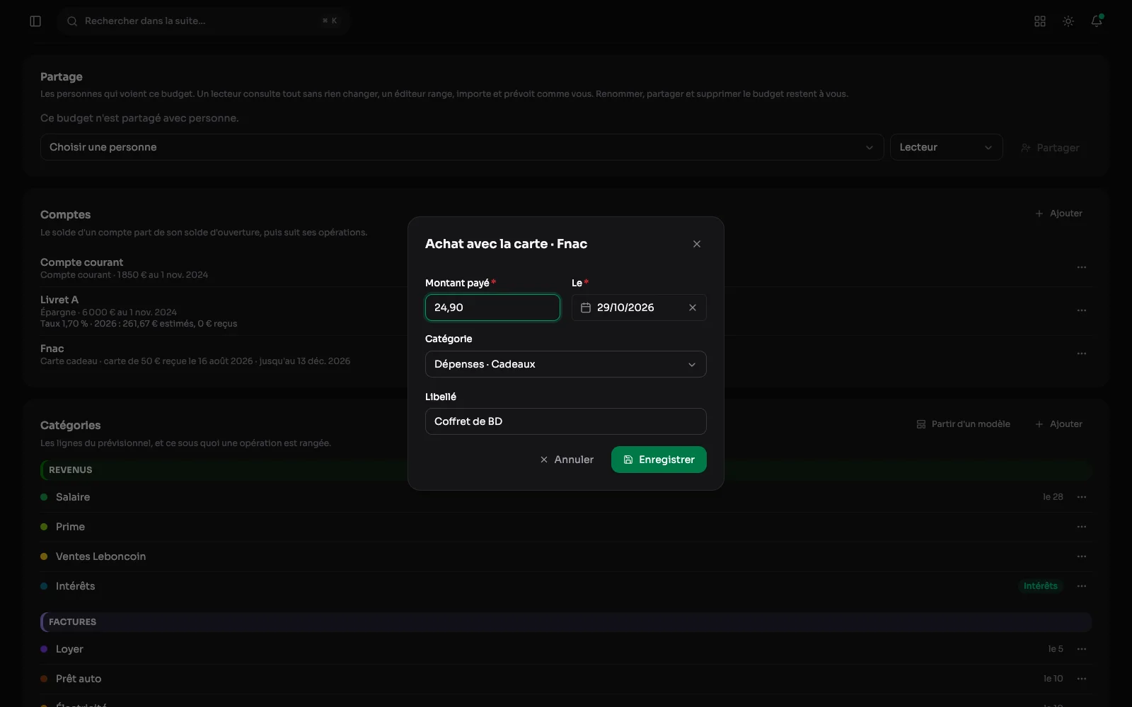Click the REVENUS group header
The width and height of the screenshot is (1132, 707).
point(566,470)
